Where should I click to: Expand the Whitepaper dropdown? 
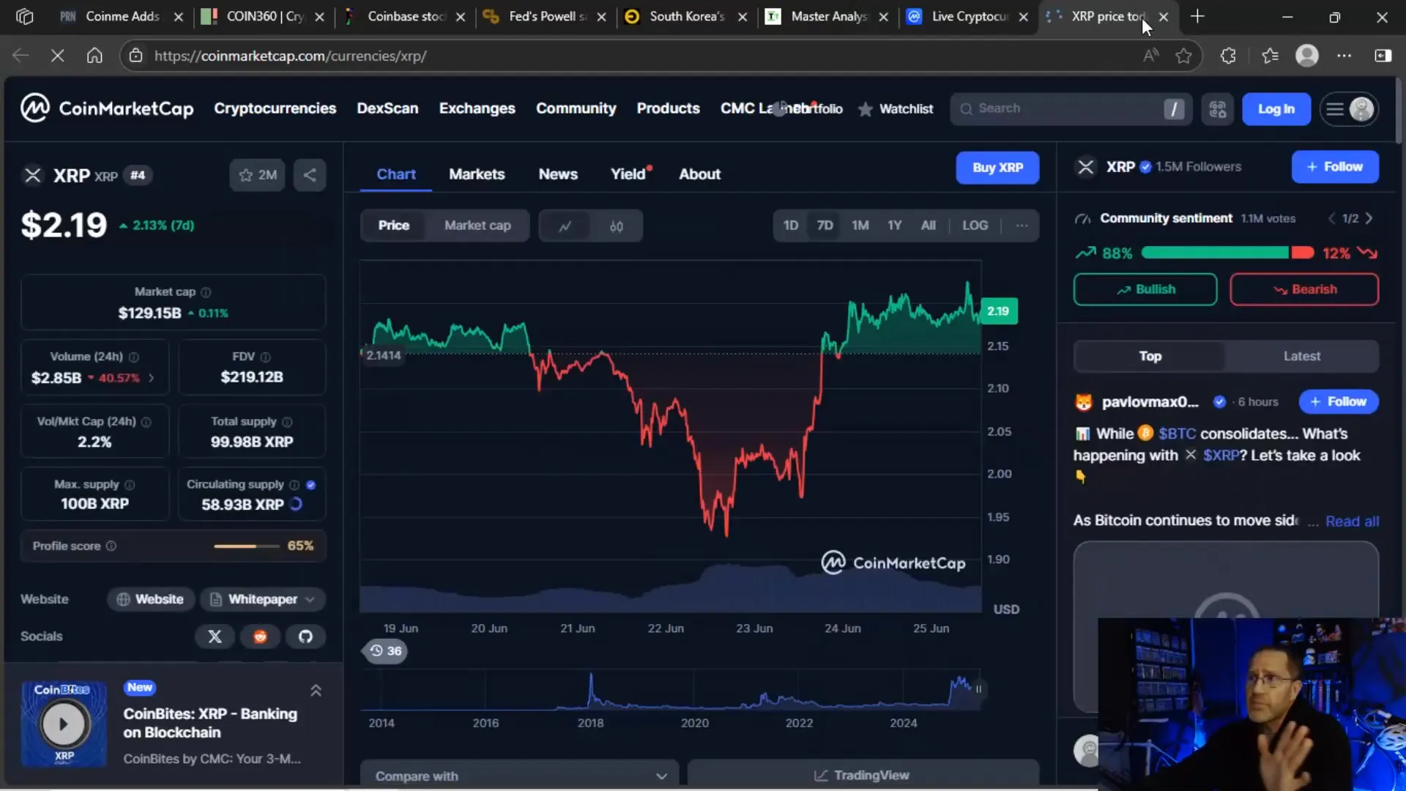263,599
